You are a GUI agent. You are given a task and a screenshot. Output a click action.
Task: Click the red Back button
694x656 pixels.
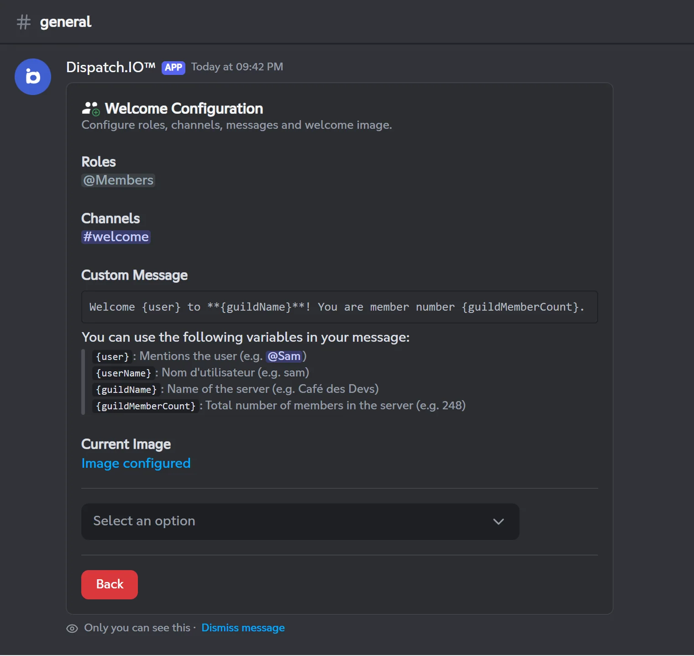(x=110, y=585)
